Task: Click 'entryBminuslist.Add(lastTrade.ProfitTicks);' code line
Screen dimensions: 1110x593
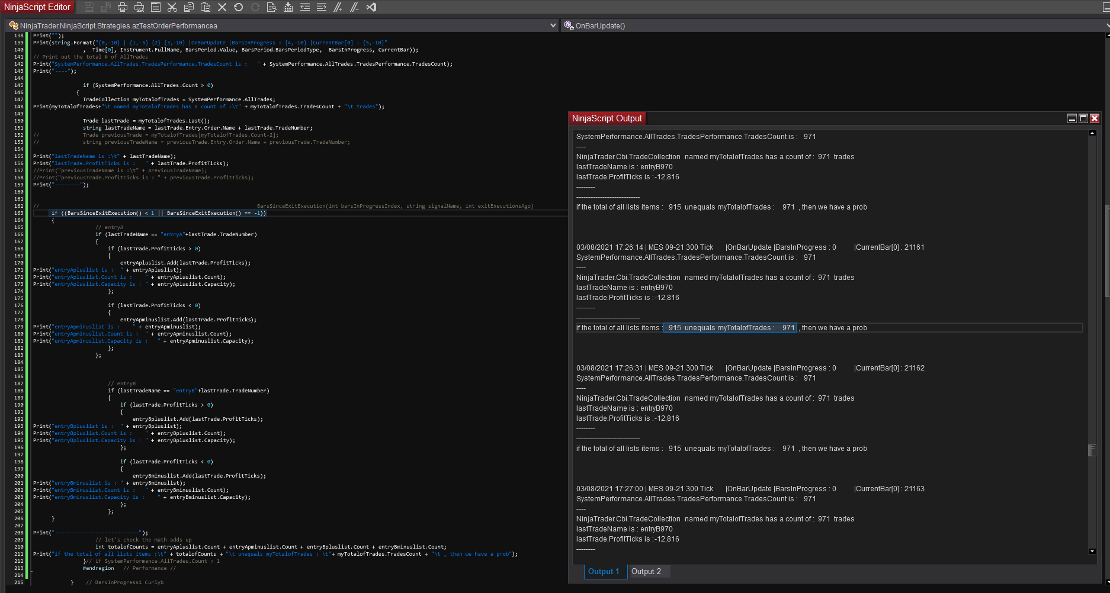Action: click(199, 476)
